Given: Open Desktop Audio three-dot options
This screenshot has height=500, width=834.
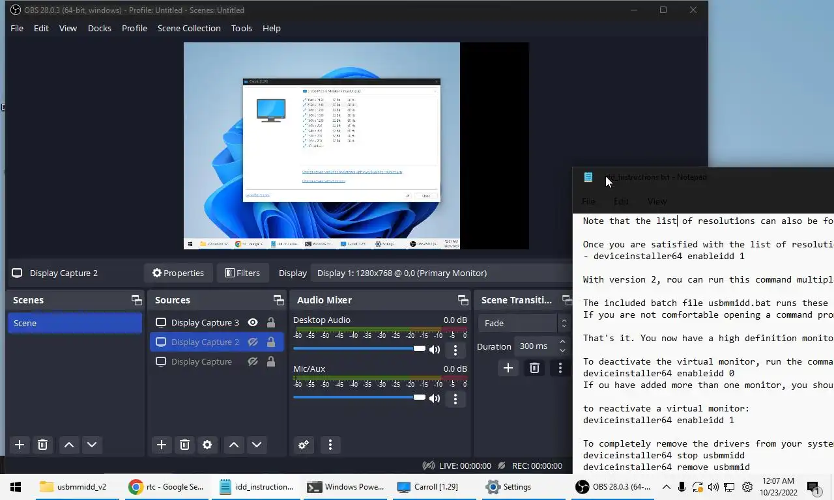Looking at the screenshot, I should pos(455,350).
